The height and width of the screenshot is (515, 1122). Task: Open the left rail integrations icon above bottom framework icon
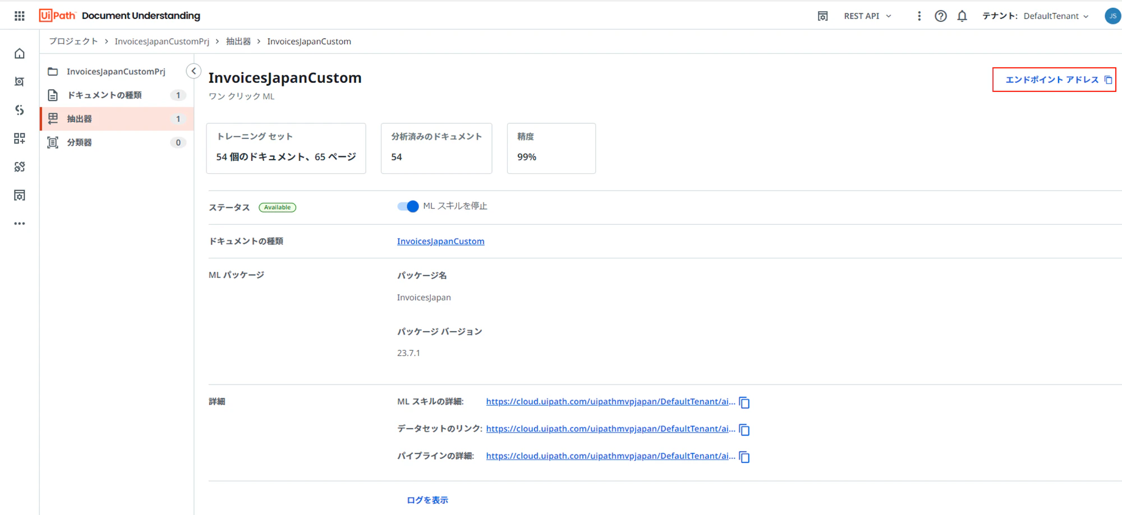point(20,166)
